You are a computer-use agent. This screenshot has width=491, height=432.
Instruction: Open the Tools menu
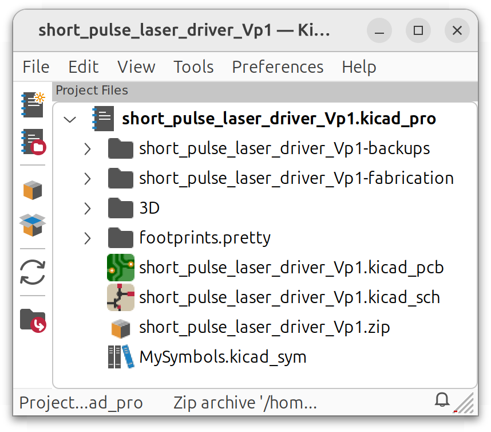193,67
